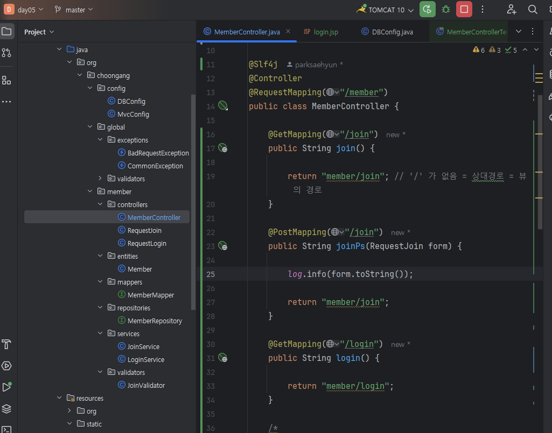Close the MemberController.java tab
Viewport: 552px width, 433px height.
[288, 31]
